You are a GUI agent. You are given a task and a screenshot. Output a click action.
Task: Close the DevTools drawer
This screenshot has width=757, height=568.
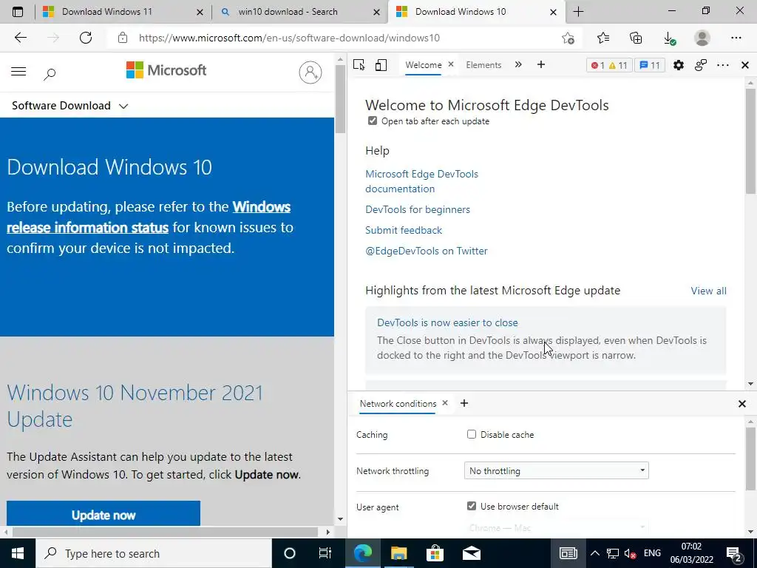click(742, 404)
